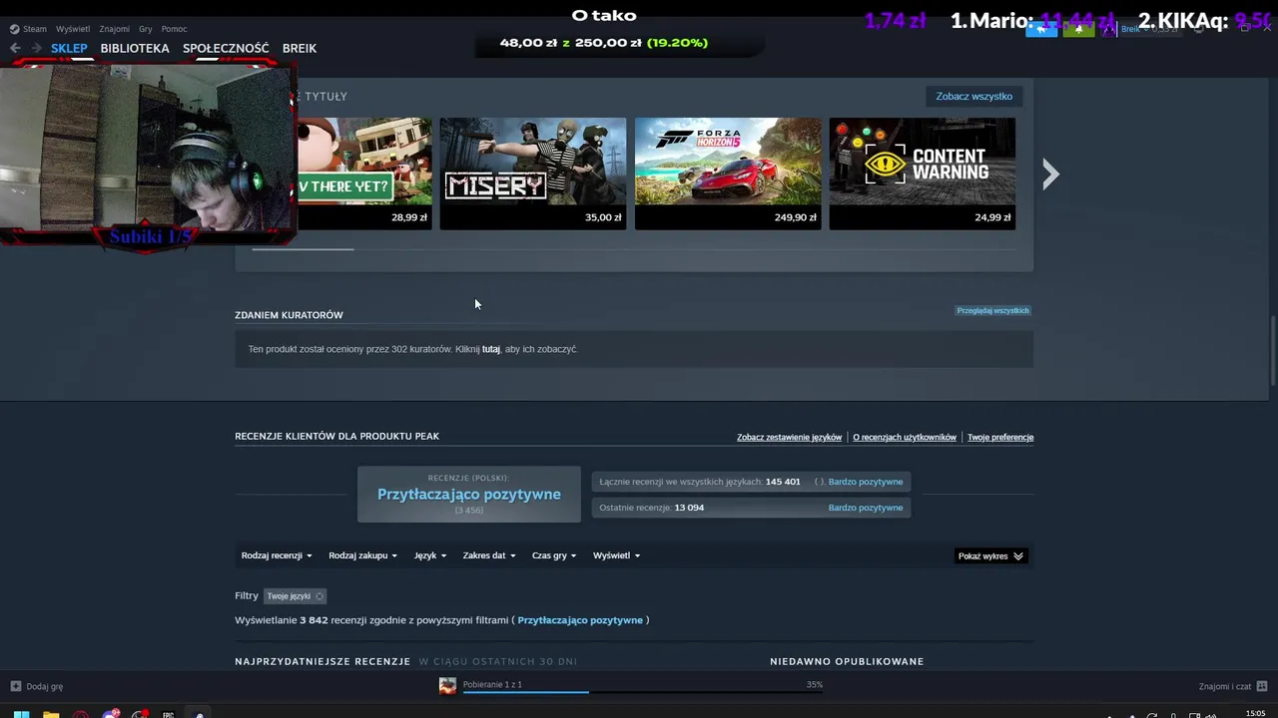
Task: Open Znajomi i czat
Action: tap(1225, 686)
